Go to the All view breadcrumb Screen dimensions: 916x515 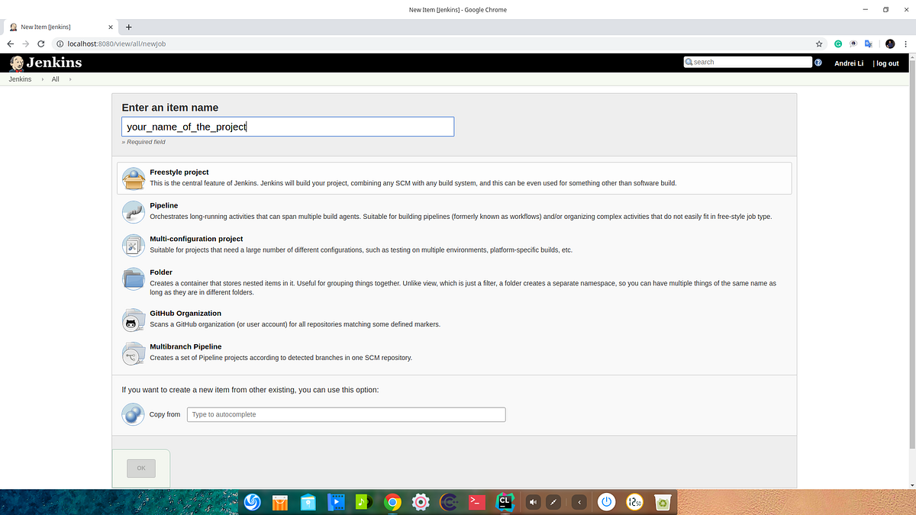pos(55,79)
